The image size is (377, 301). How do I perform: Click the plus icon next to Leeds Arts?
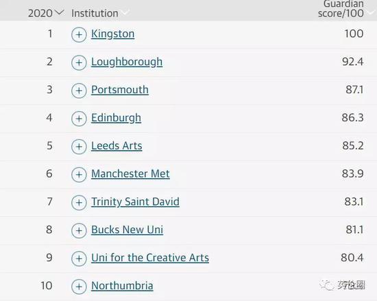click(x=79, y=147)
